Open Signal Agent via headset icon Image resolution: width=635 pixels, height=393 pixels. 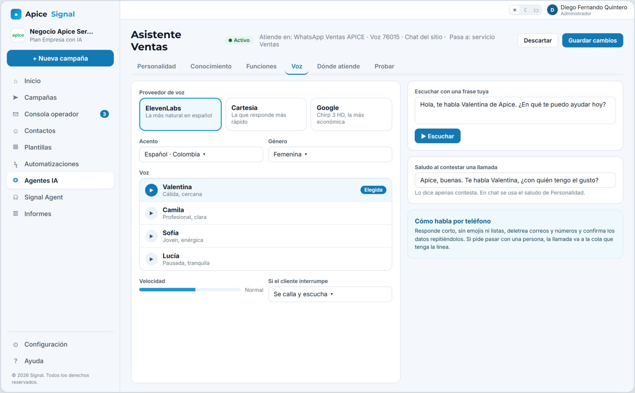(x=16, y=197)
